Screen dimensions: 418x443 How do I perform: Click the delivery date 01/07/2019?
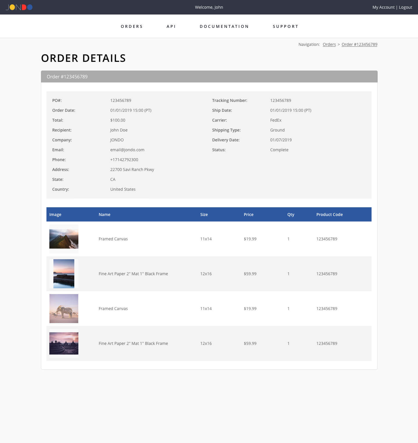(281, 140)
